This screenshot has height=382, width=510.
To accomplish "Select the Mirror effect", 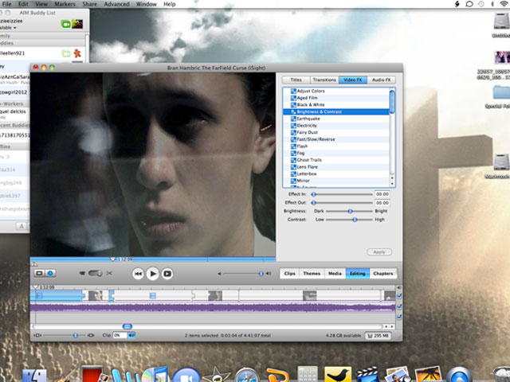I will click(336, 181).
